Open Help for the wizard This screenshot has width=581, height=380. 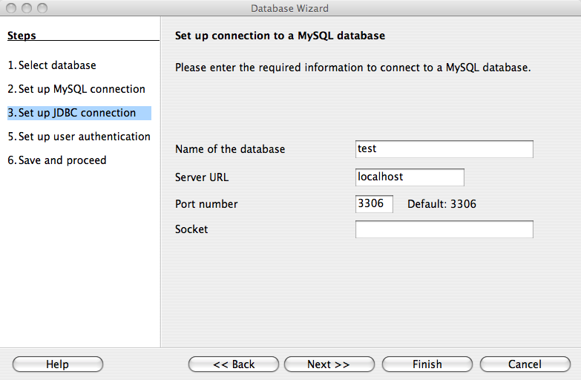57,364
